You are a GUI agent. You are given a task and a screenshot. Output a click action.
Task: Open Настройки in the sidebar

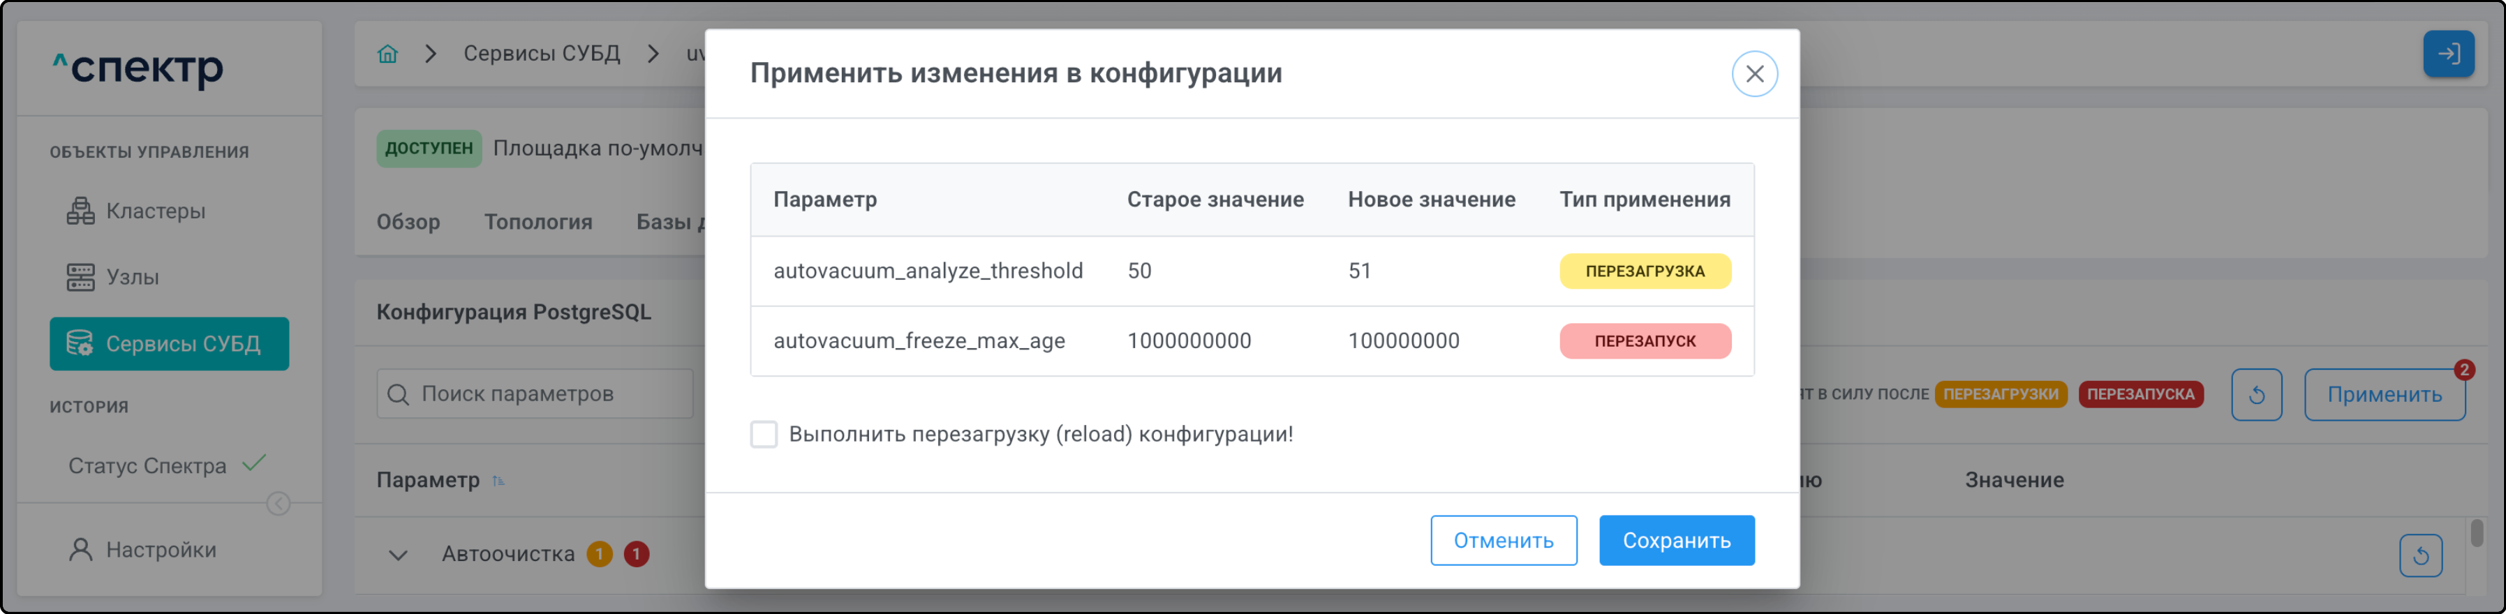pyautogui.click(x=161, y=550)
